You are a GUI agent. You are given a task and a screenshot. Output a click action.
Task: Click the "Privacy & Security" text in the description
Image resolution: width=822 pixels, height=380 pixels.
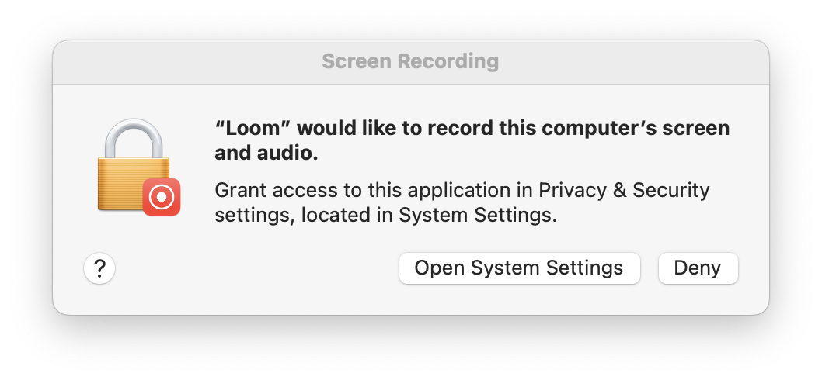coord(624,191)
